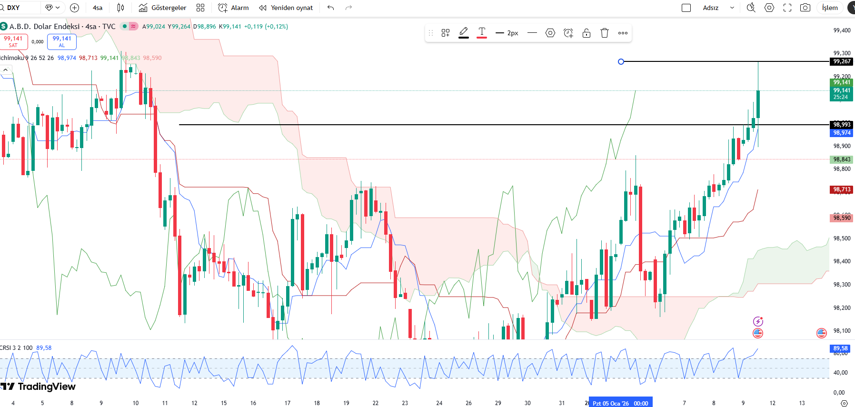
Task: Enter fullscreen mode
Action: (787, 8)
